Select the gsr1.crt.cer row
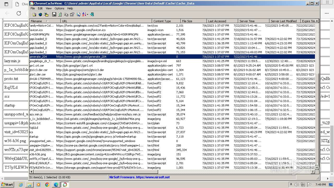334x188 pixels. 172,66
